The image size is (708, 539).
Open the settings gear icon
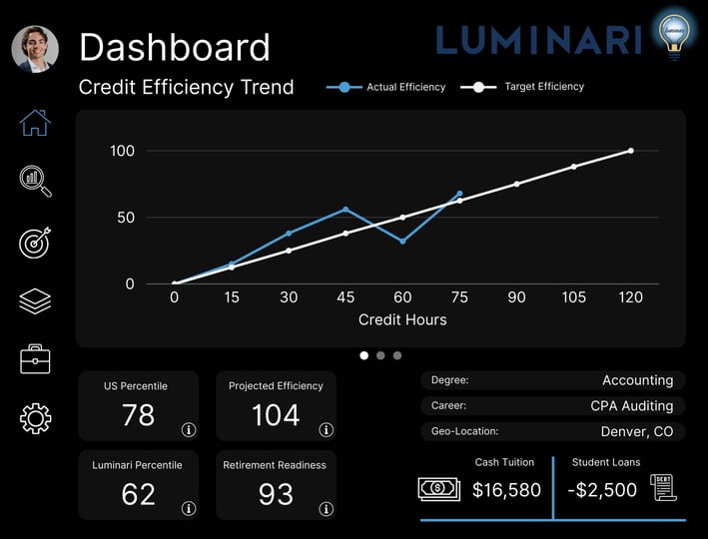tap(35, 418)
